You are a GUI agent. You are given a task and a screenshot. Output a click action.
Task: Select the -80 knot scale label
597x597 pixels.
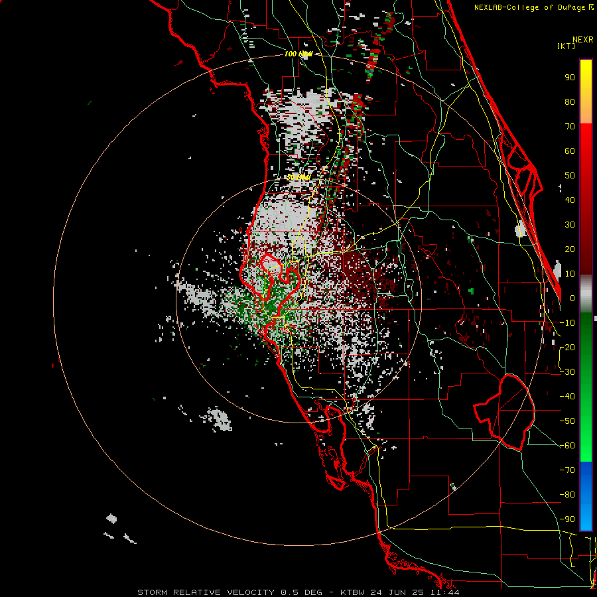(x=567, y=495)
